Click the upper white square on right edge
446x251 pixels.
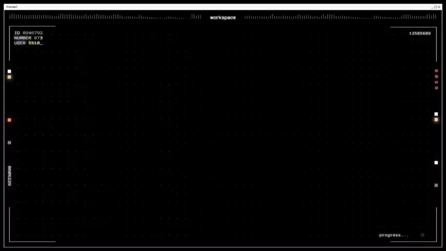(x=436, y=114)
